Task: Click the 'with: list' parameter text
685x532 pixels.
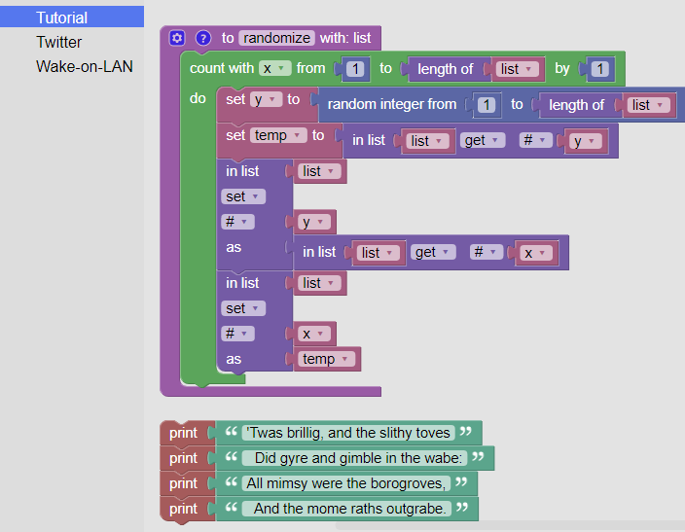Action: pyautogui.click(x=345, y=38)
